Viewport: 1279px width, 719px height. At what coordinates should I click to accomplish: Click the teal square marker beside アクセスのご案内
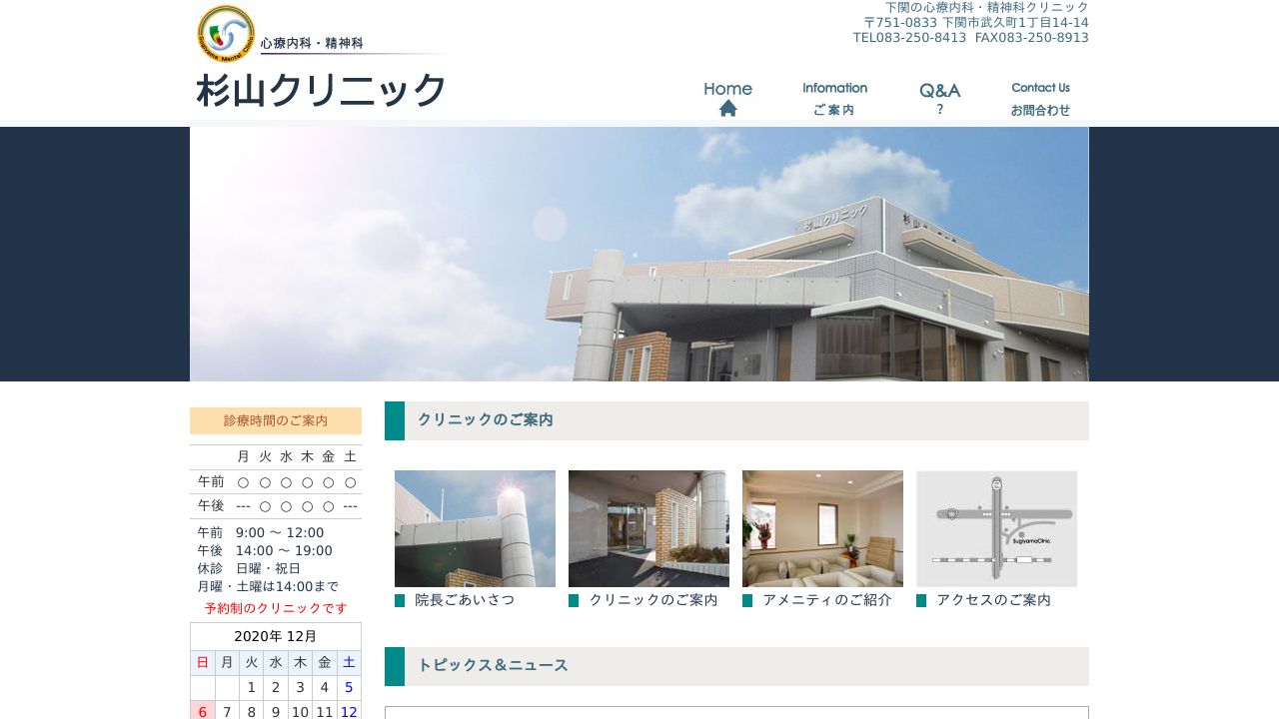point(922,600)
